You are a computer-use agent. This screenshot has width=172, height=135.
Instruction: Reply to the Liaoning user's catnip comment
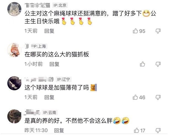click(x=49, y=97)
